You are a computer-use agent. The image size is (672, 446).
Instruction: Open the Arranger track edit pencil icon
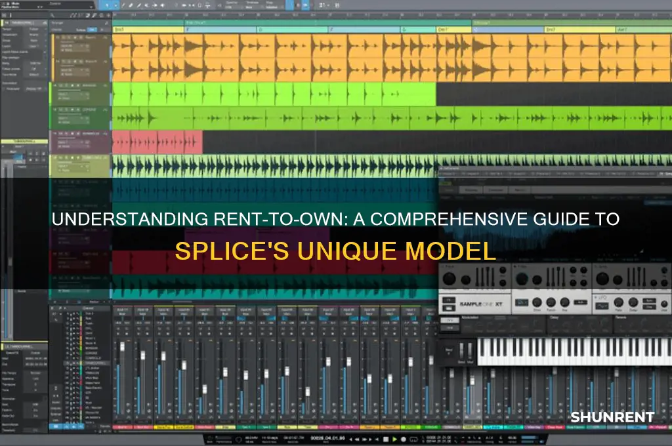tap(106, 23)
